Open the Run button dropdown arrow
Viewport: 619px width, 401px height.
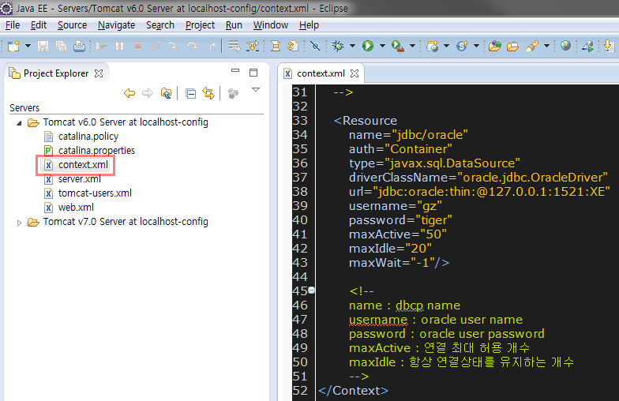point(382,47)
